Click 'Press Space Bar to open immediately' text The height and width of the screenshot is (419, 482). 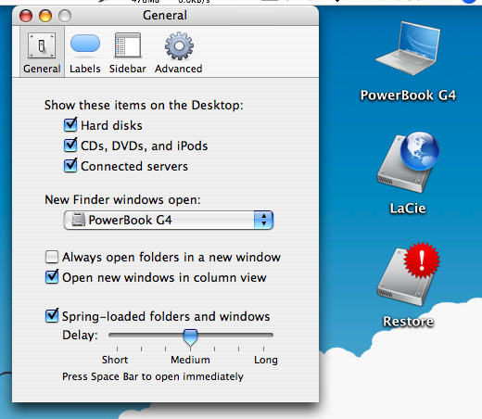coord(153,376)
